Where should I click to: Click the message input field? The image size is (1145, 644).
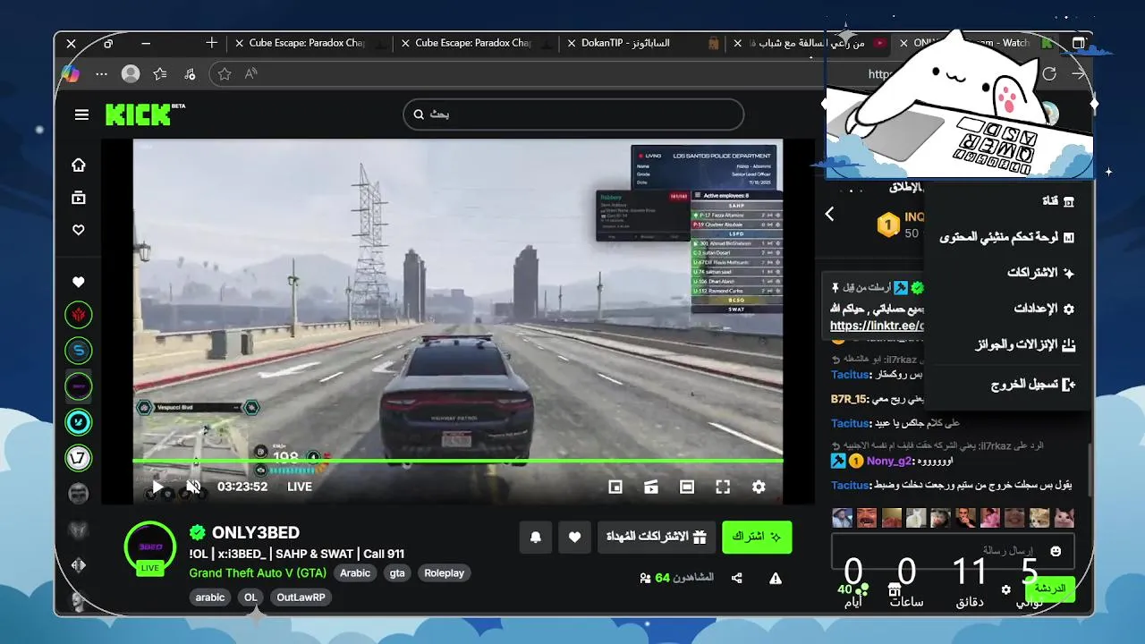point(953,550)
